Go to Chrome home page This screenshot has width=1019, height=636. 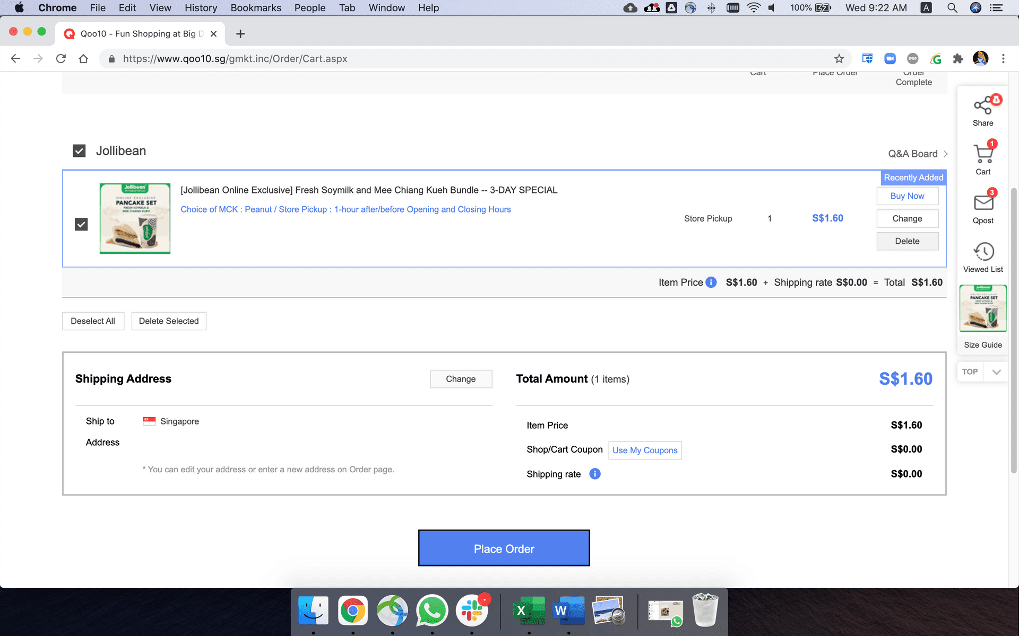[x=83, y=59]
